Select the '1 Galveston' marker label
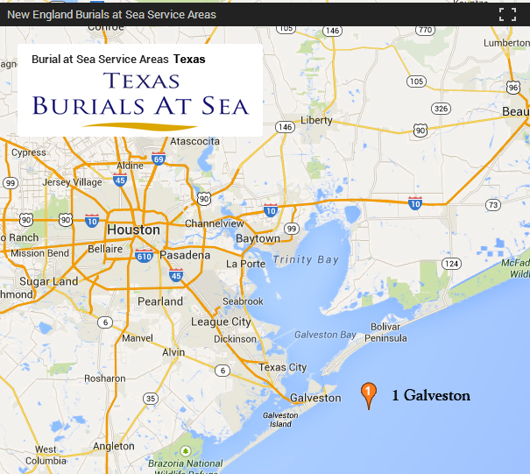Screen dimensions: 530x474 pos(430,396)
